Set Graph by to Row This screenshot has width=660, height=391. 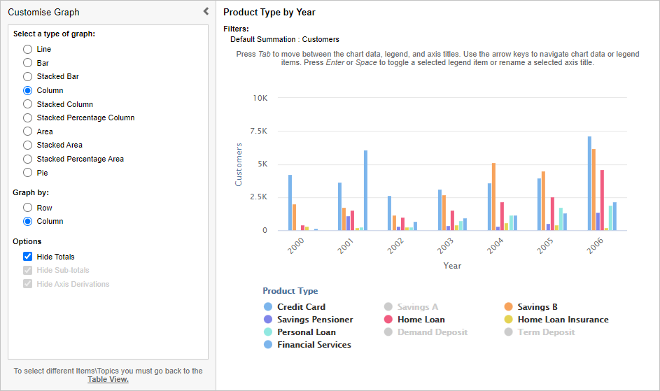(x=28, y=208)
